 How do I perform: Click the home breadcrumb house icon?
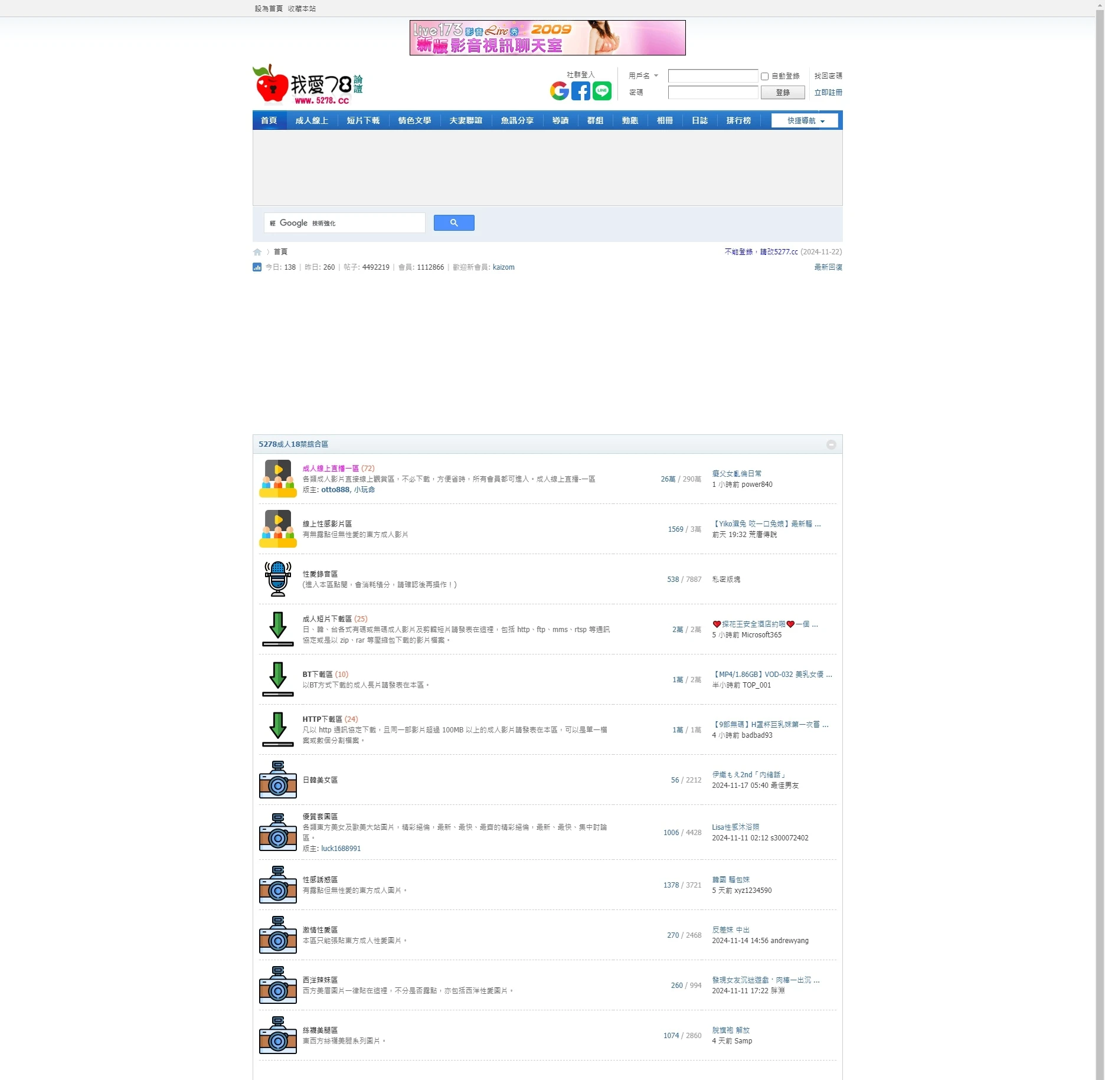[257, 252]
